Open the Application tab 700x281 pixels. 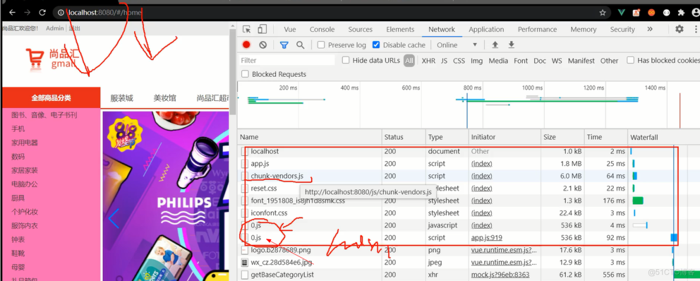tap(486, 30)
